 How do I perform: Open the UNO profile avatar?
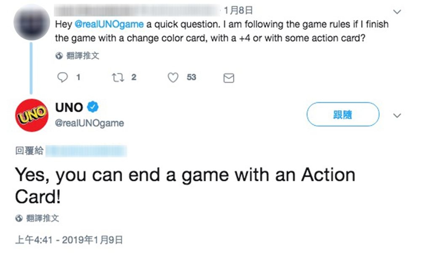pos(31,114)
